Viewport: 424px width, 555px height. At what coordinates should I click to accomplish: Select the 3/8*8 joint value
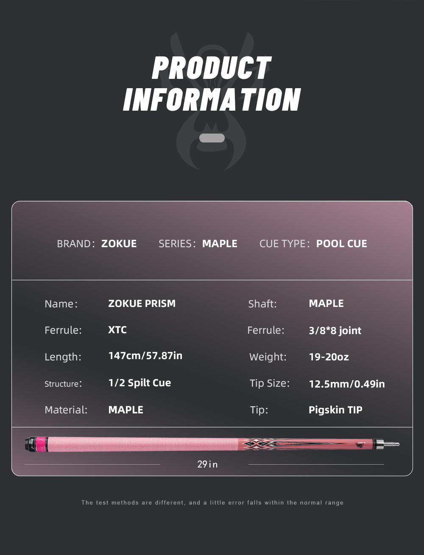[x=335, y=331]
